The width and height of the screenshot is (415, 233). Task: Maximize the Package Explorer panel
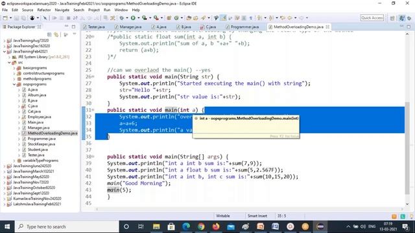pyautogui.click(x=73, y=27)
